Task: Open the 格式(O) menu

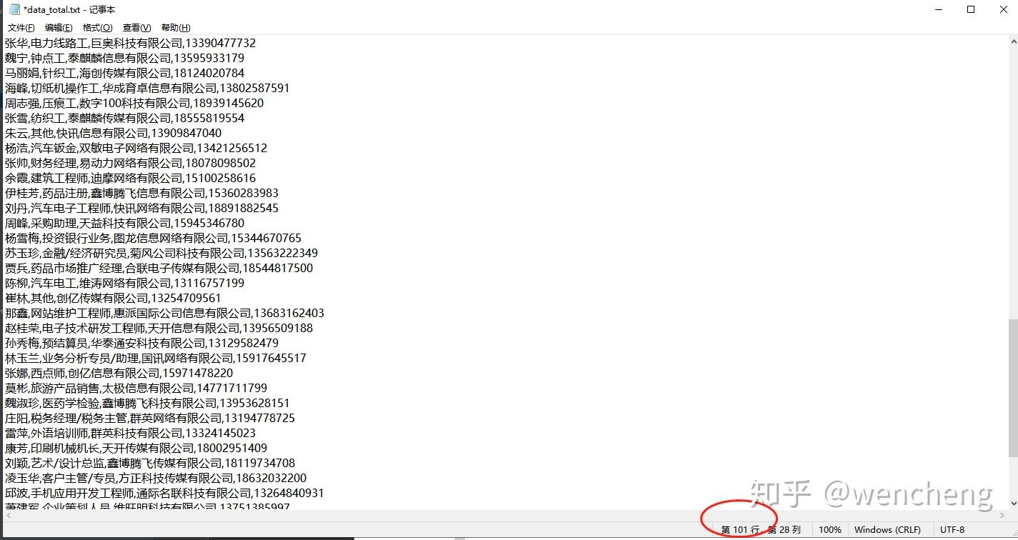Action: tap(98, 27)
